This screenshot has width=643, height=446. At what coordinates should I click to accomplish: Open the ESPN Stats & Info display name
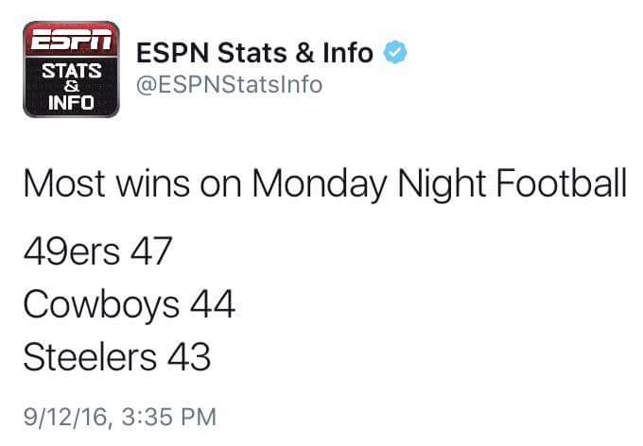[254, 53]
